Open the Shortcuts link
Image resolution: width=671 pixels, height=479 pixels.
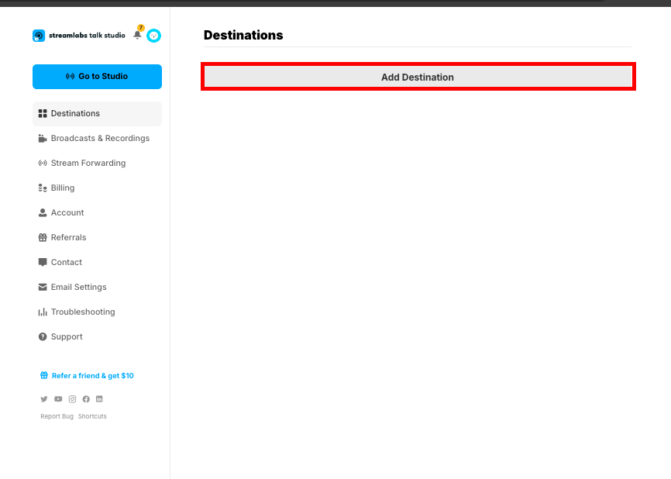pyautogui.click(x=92, y=416)
